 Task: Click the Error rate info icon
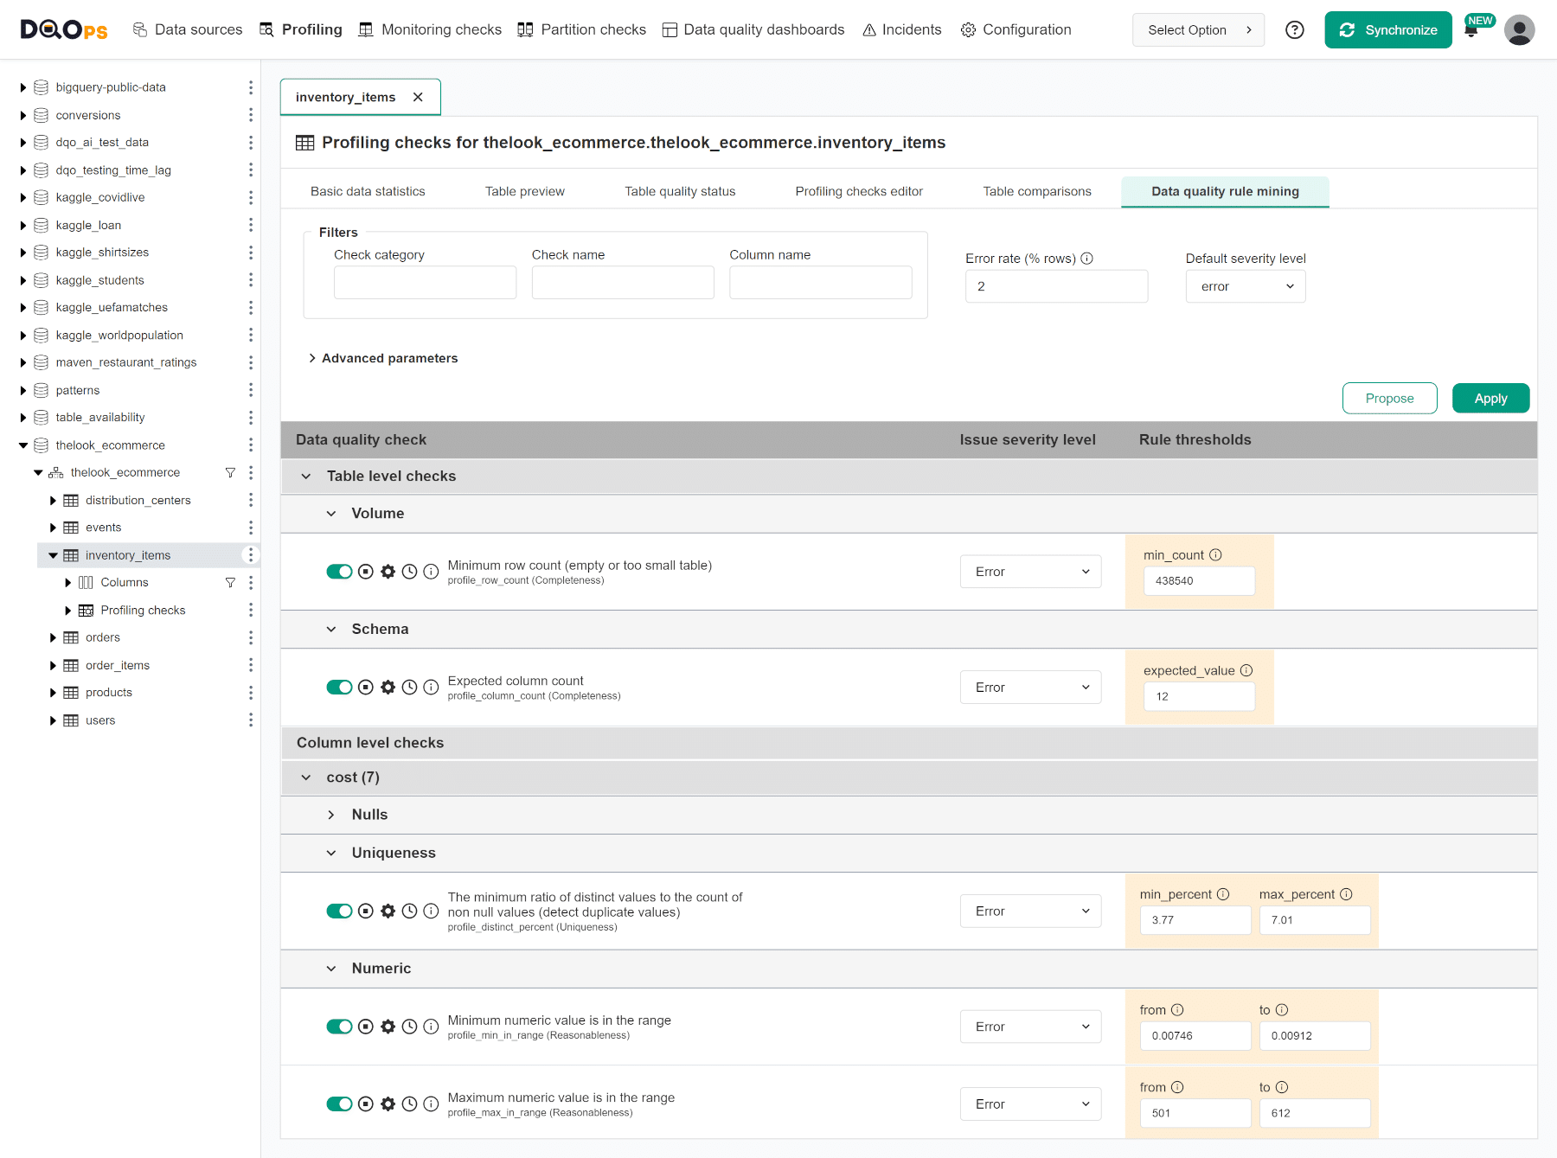[x=1087, y=259]
